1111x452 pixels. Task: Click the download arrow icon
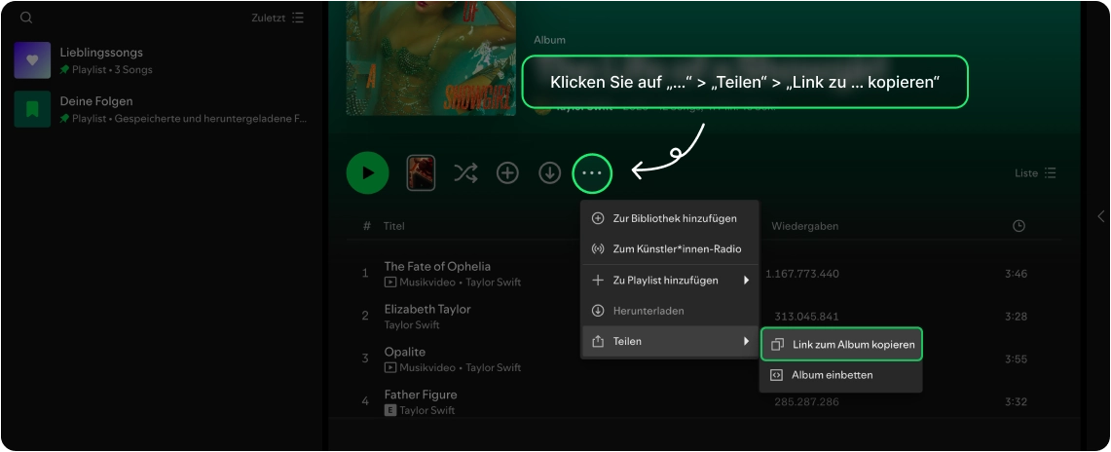[550, 172]
